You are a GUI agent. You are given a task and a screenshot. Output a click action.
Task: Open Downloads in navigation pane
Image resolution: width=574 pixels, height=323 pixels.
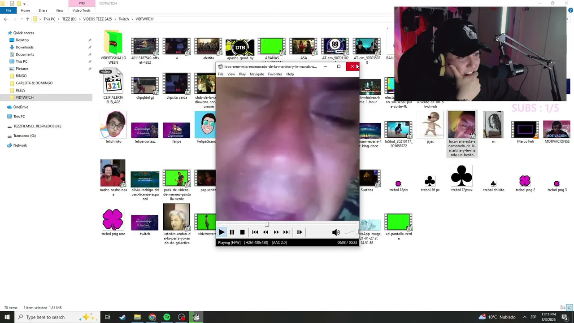pos(24,47)
